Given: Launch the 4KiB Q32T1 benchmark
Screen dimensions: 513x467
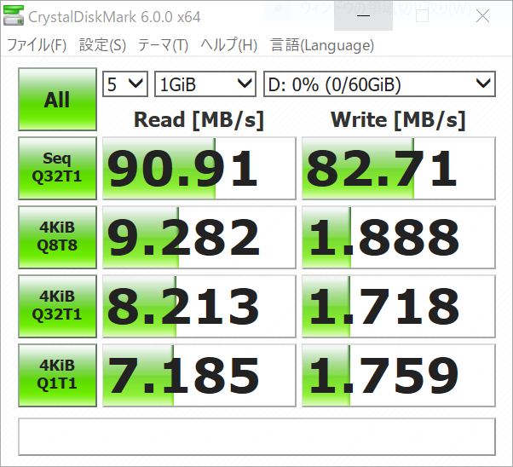Looking at the screenshot, I should [x=57, y=306].
